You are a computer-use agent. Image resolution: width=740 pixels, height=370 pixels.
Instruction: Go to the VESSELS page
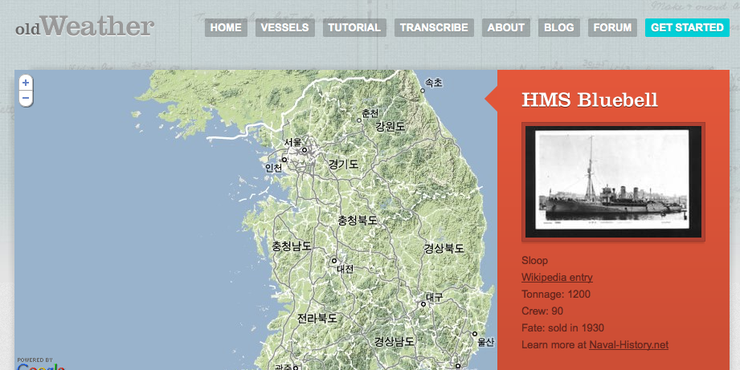tap(285, 28)
